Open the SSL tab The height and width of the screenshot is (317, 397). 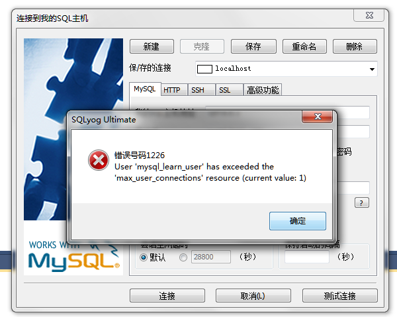tap(225, 90)
